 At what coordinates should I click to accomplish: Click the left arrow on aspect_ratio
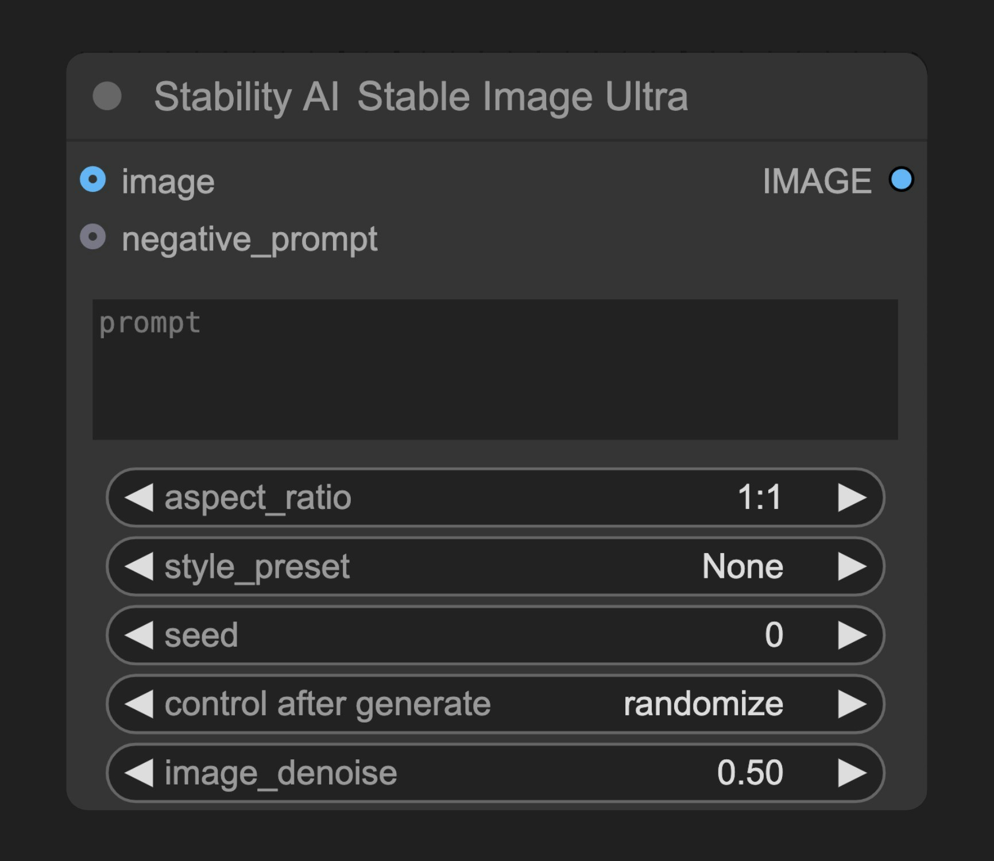coord(138,497)
